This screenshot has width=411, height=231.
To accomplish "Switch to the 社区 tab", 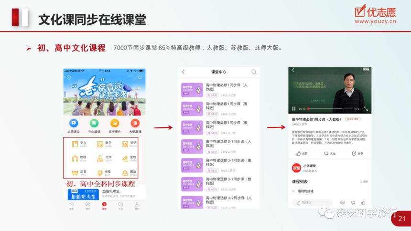I will point(120,206).
